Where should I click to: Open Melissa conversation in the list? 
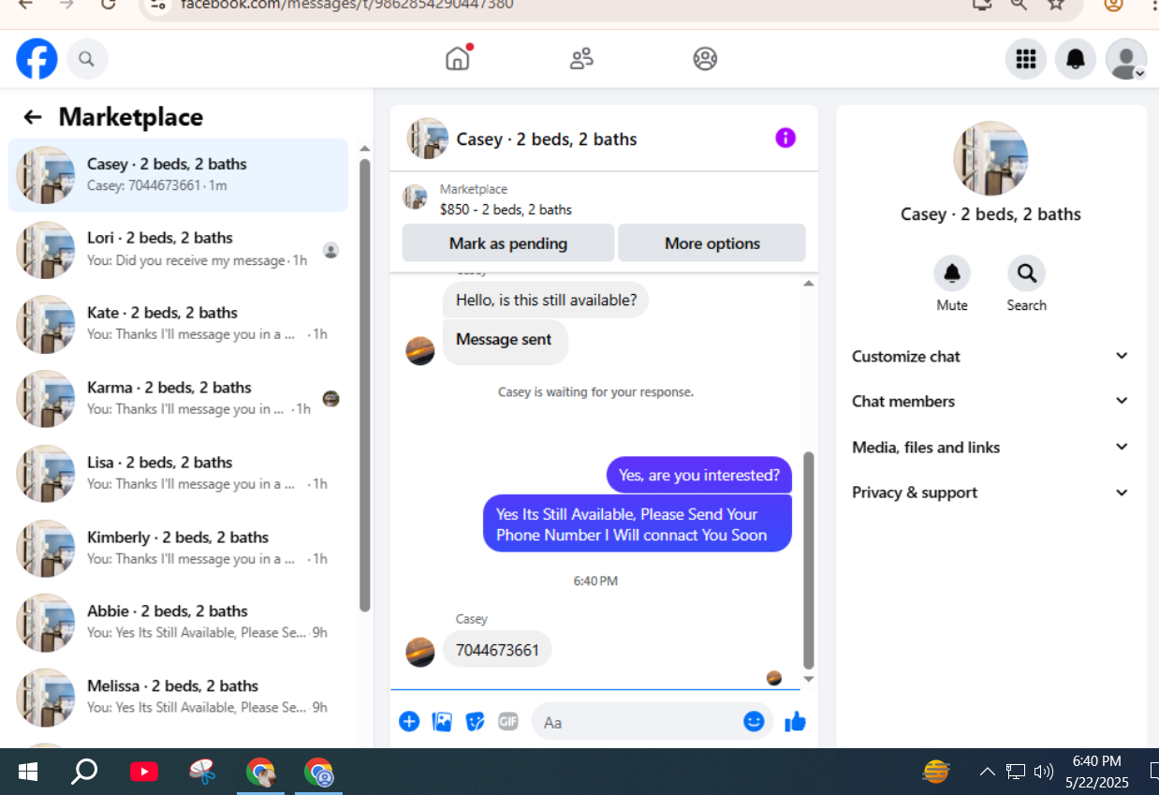[x=178, y=698]
